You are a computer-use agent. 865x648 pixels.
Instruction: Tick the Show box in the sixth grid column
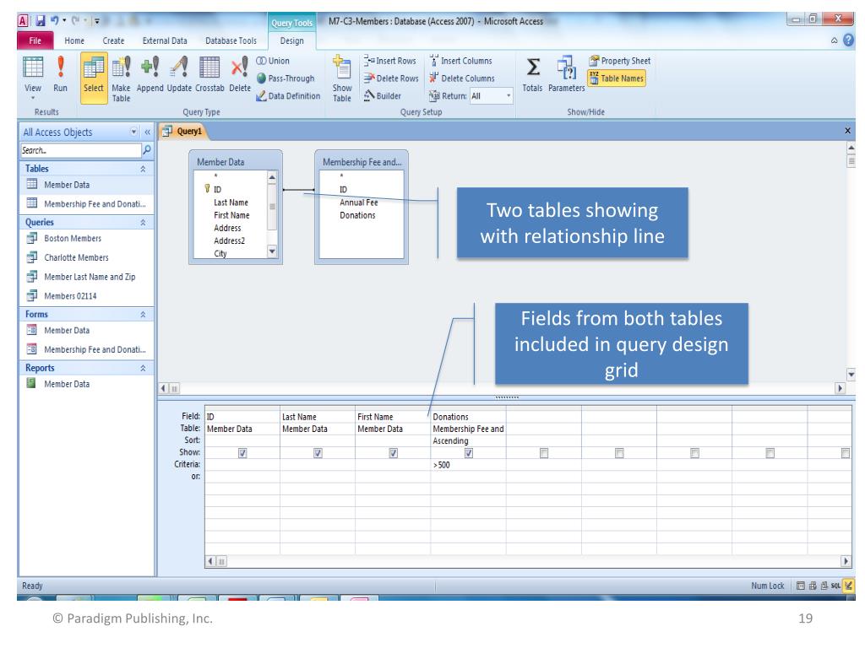(x=619, y=453)
